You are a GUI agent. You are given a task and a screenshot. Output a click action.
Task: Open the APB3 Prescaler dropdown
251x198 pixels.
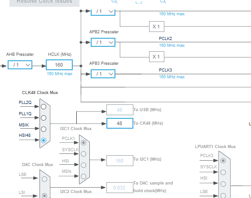pos(103,74)
